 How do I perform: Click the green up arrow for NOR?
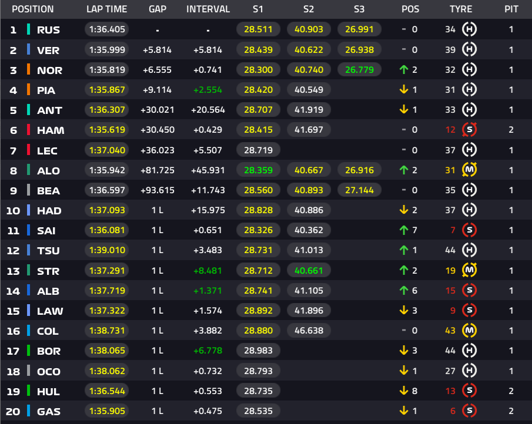(403, 70)
